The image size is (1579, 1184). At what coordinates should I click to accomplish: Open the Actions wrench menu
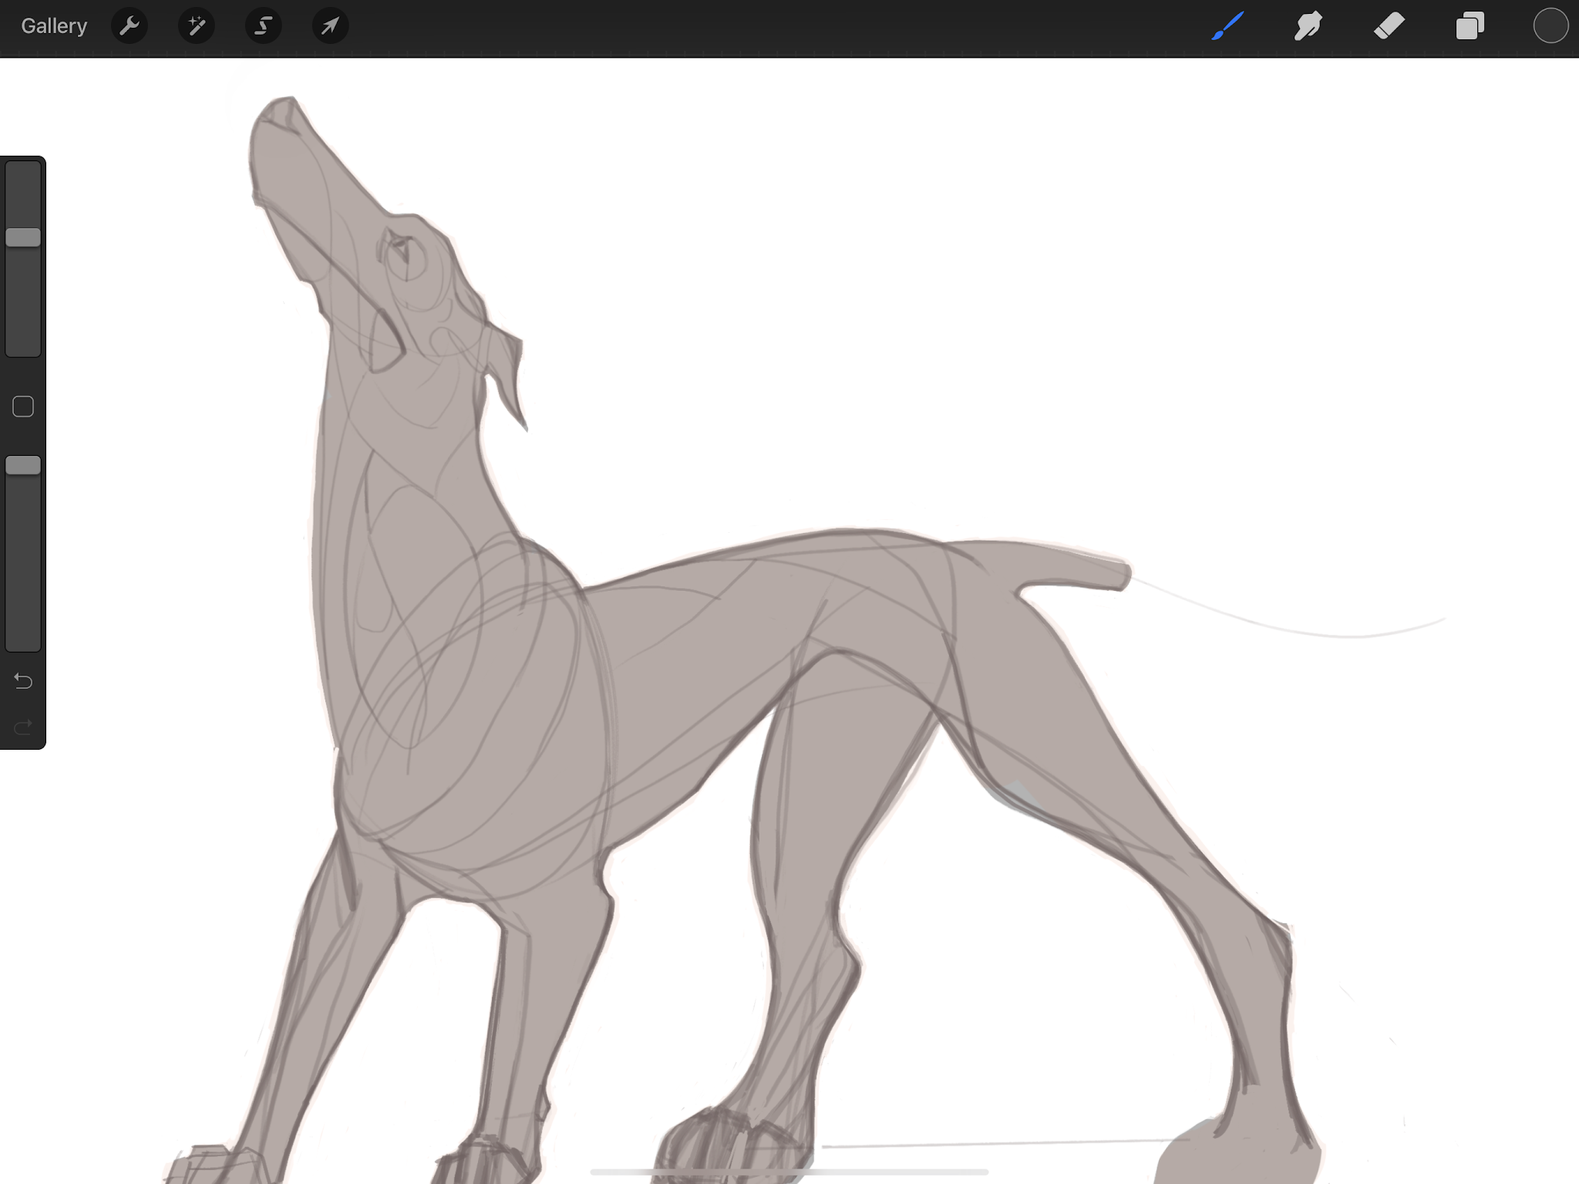[x=130, y=26]
